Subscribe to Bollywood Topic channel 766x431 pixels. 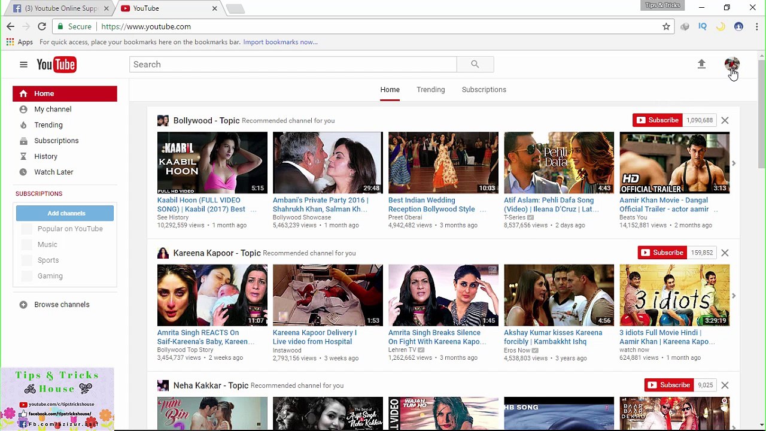(x=658, y=120)
